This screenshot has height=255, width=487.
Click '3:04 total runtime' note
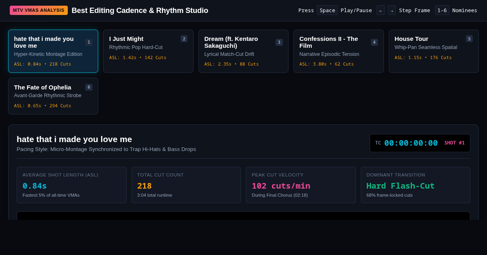155,195
